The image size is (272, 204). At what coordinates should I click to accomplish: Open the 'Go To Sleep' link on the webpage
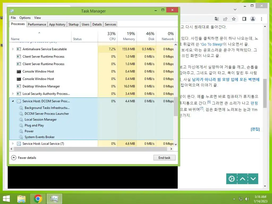[212, 44]
